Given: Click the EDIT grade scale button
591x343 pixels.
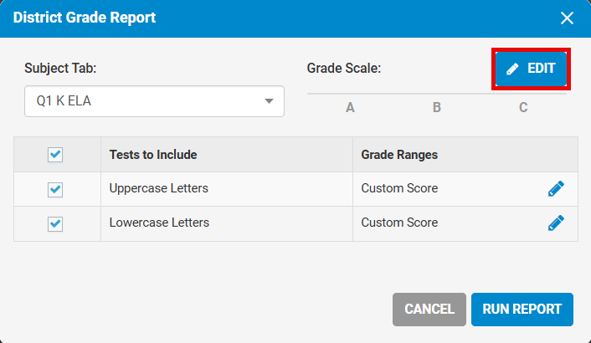Looking at the screenshot, I should point(531,69).
